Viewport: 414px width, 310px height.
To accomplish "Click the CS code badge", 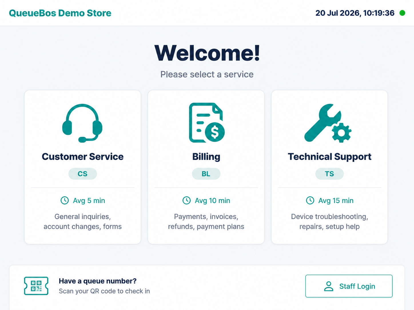I will (x=83, y=174).
